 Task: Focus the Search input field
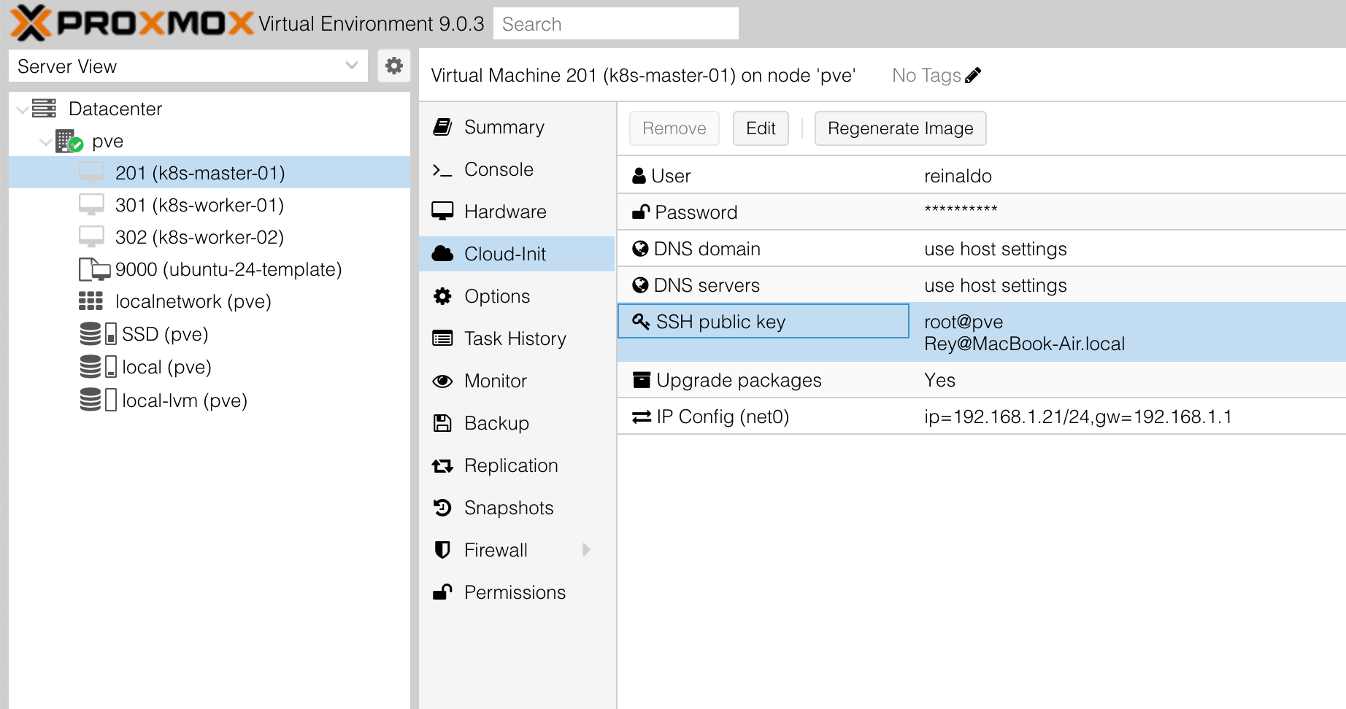(x=615, y=24)
